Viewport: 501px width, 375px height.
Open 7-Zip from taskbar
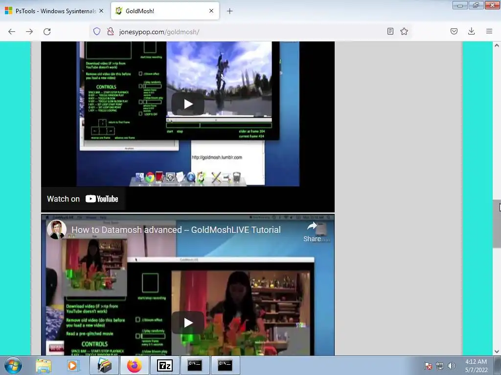(165, 365)
